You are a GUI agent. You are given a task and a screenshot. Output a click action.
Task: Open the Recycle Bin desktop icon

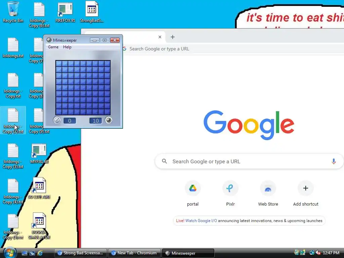pos(13,12)
